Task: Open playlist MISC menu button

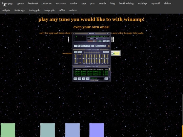Action: 88,78
